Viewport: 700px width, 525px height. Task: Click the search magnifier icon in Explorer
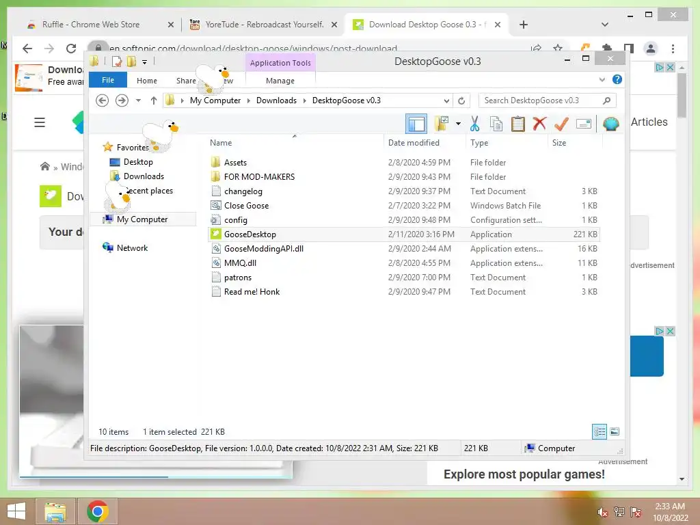[606, 100]
